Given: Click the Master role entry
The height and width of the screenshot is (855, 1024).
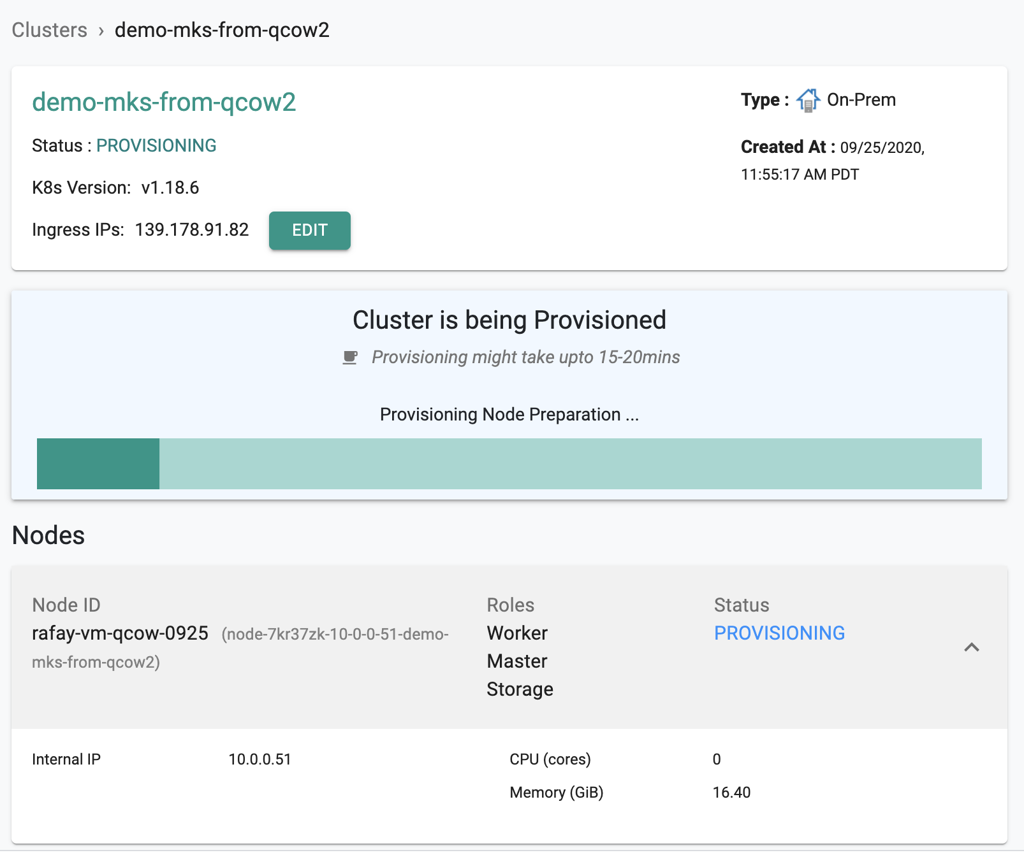Looking at the screenshot, I should point(517,661).
